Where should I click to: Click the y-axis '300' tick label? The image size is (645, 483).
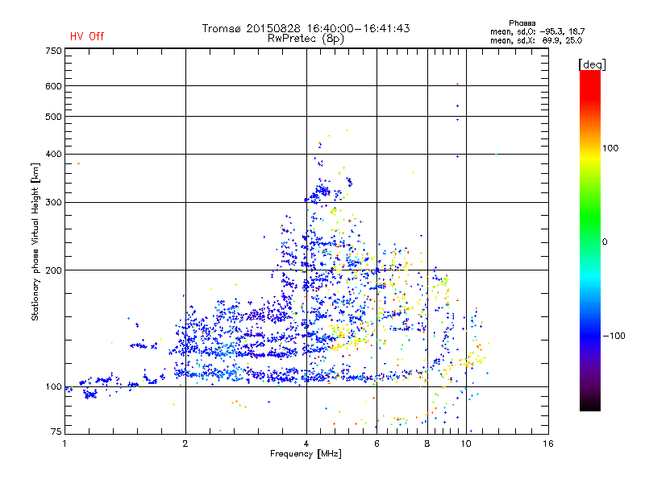click(53, 203)
